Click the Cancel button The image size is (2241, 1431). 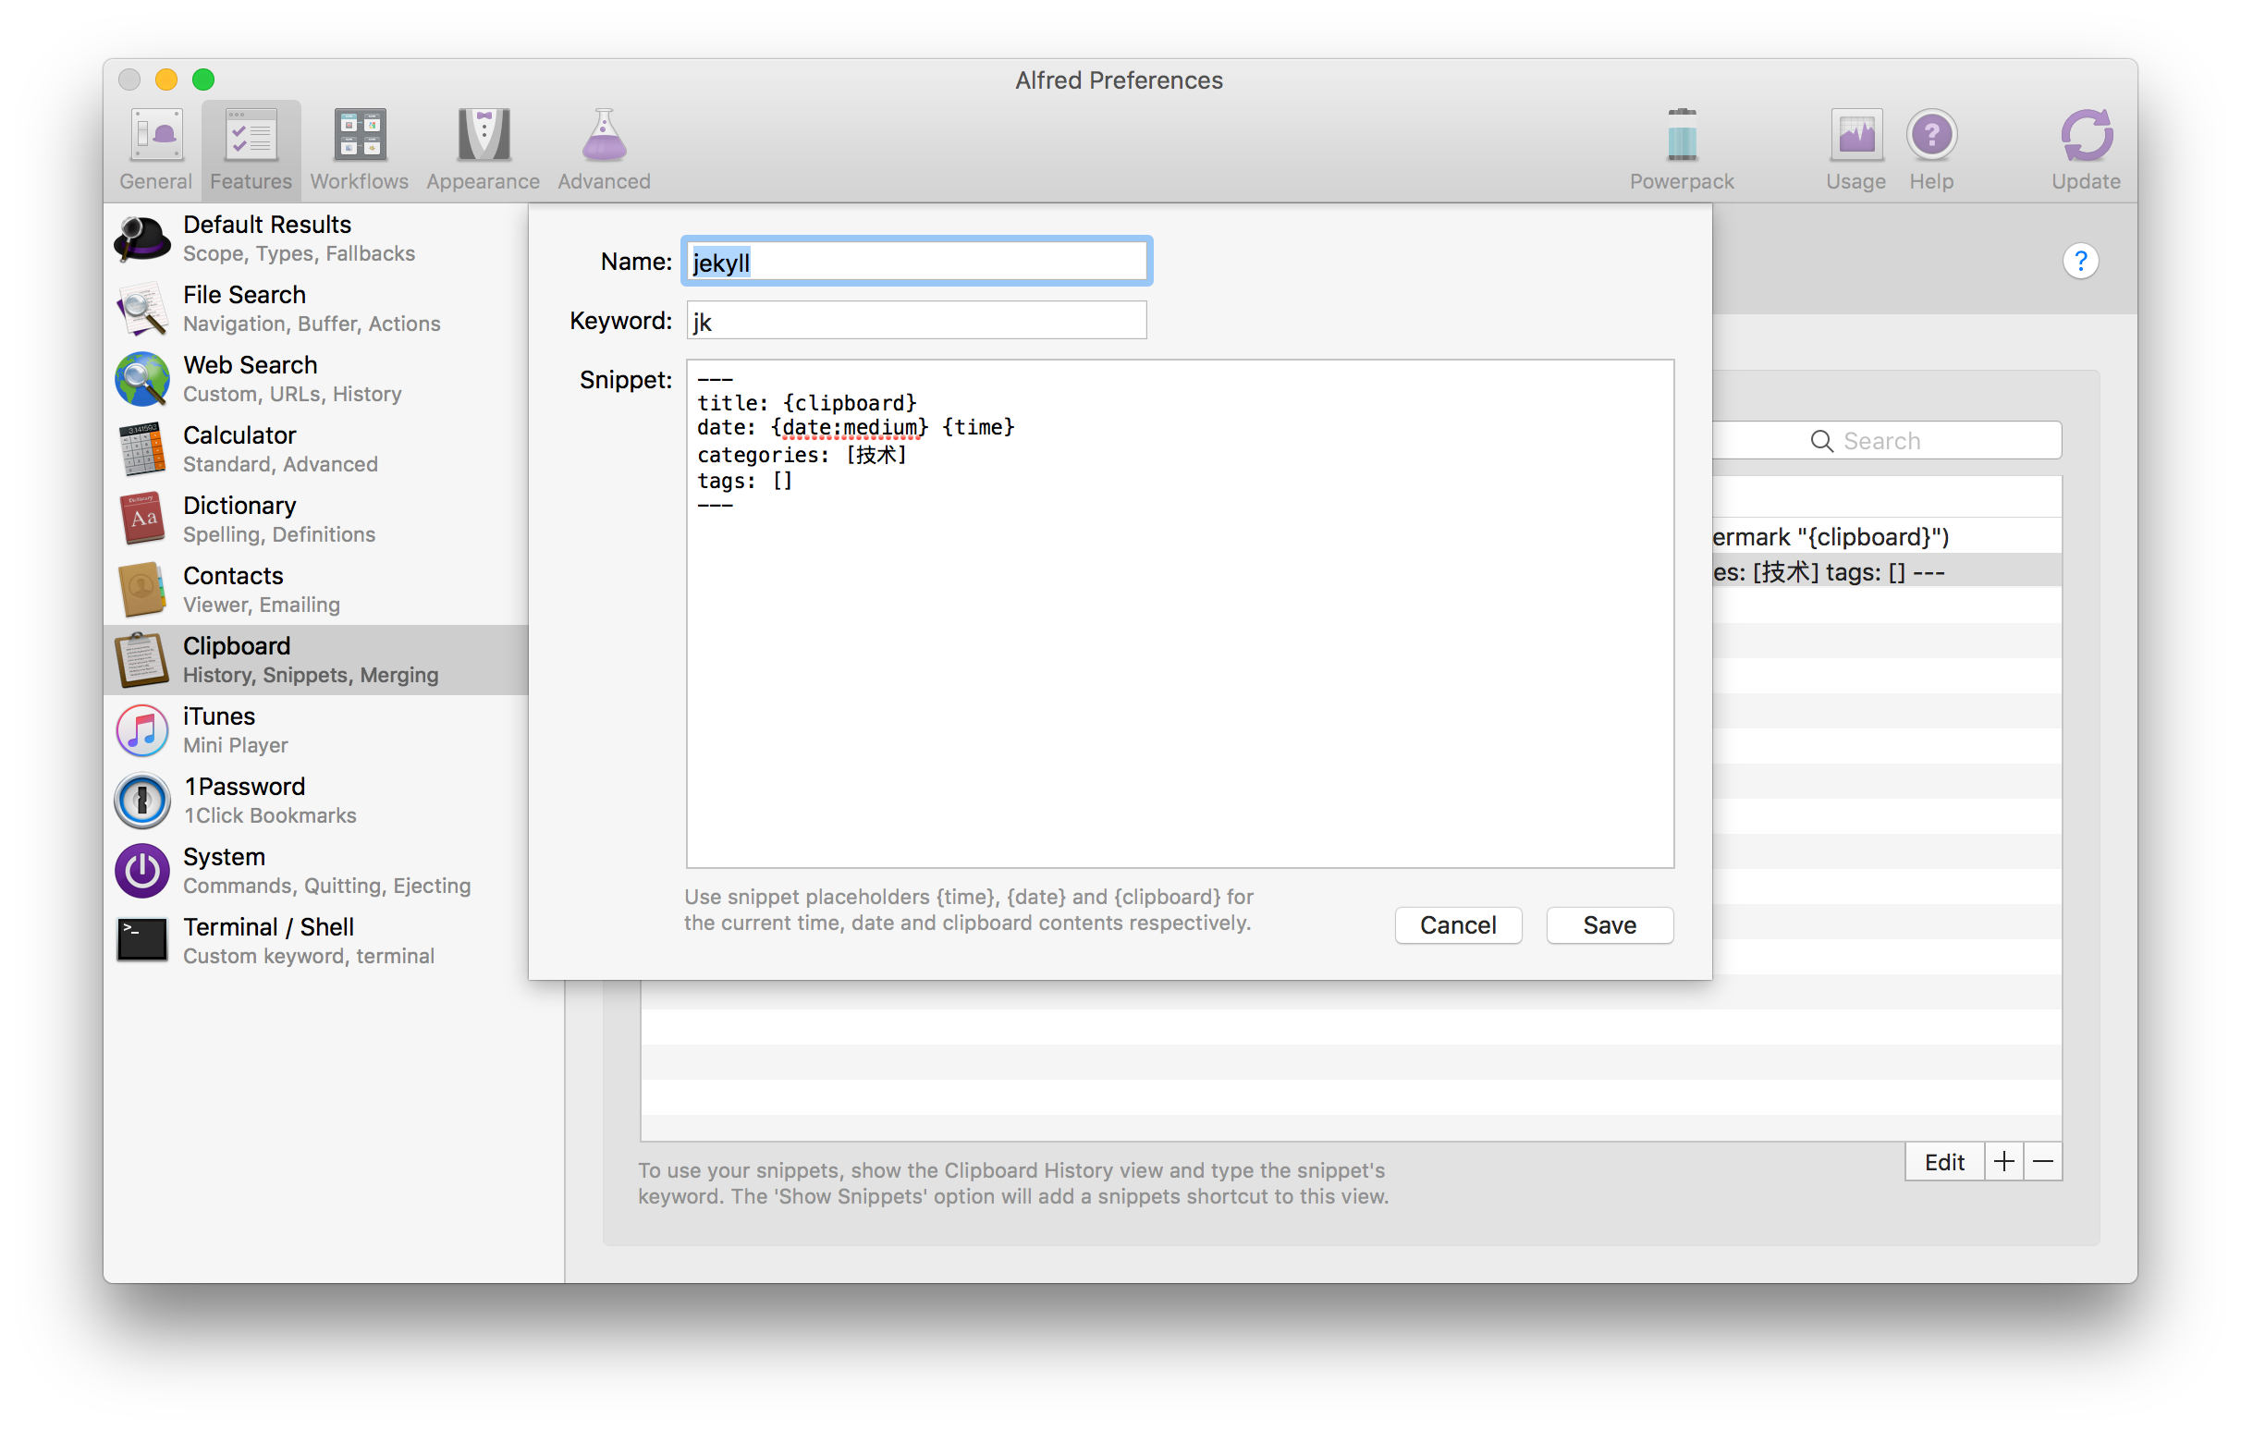(x=1457, y=924)
